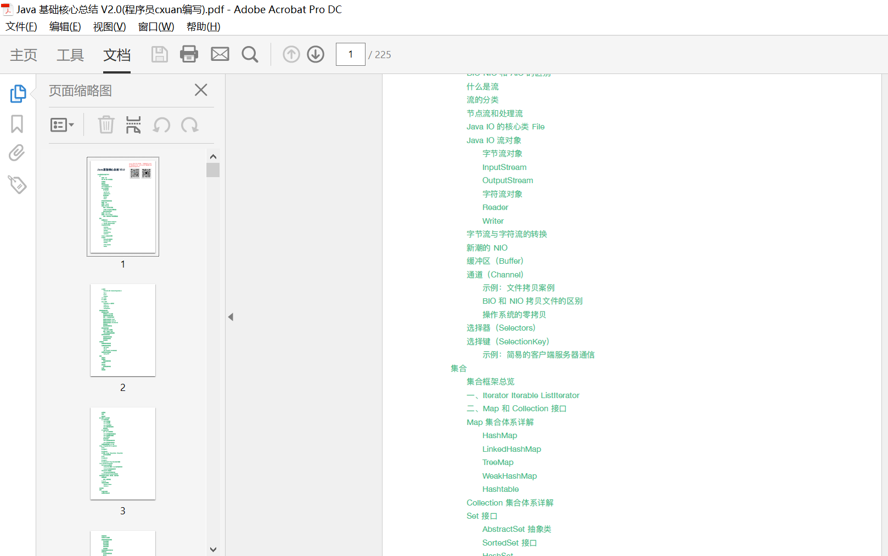Click the page number input field
888x556 pixels.
pos(351,54)
